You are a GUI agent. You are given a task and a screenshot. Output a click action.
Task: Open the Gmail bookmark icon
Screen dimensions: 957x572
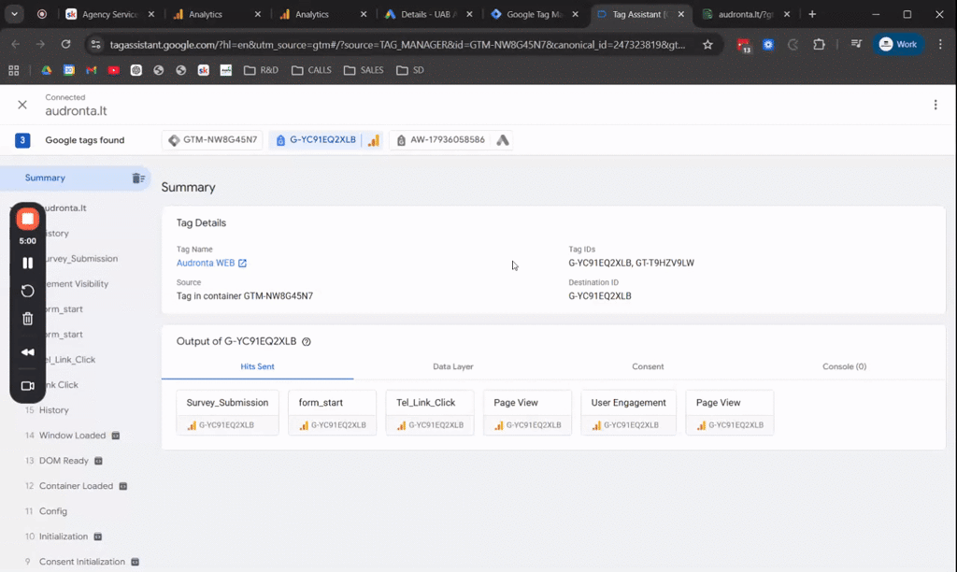(x=92, y=70)
